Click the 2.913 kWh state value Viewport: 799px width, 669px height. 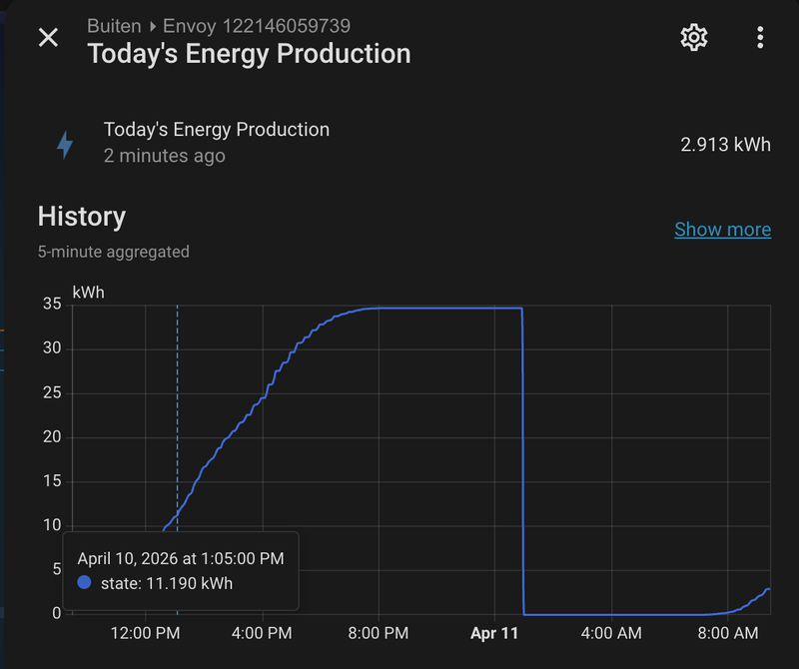pos(725,144)
